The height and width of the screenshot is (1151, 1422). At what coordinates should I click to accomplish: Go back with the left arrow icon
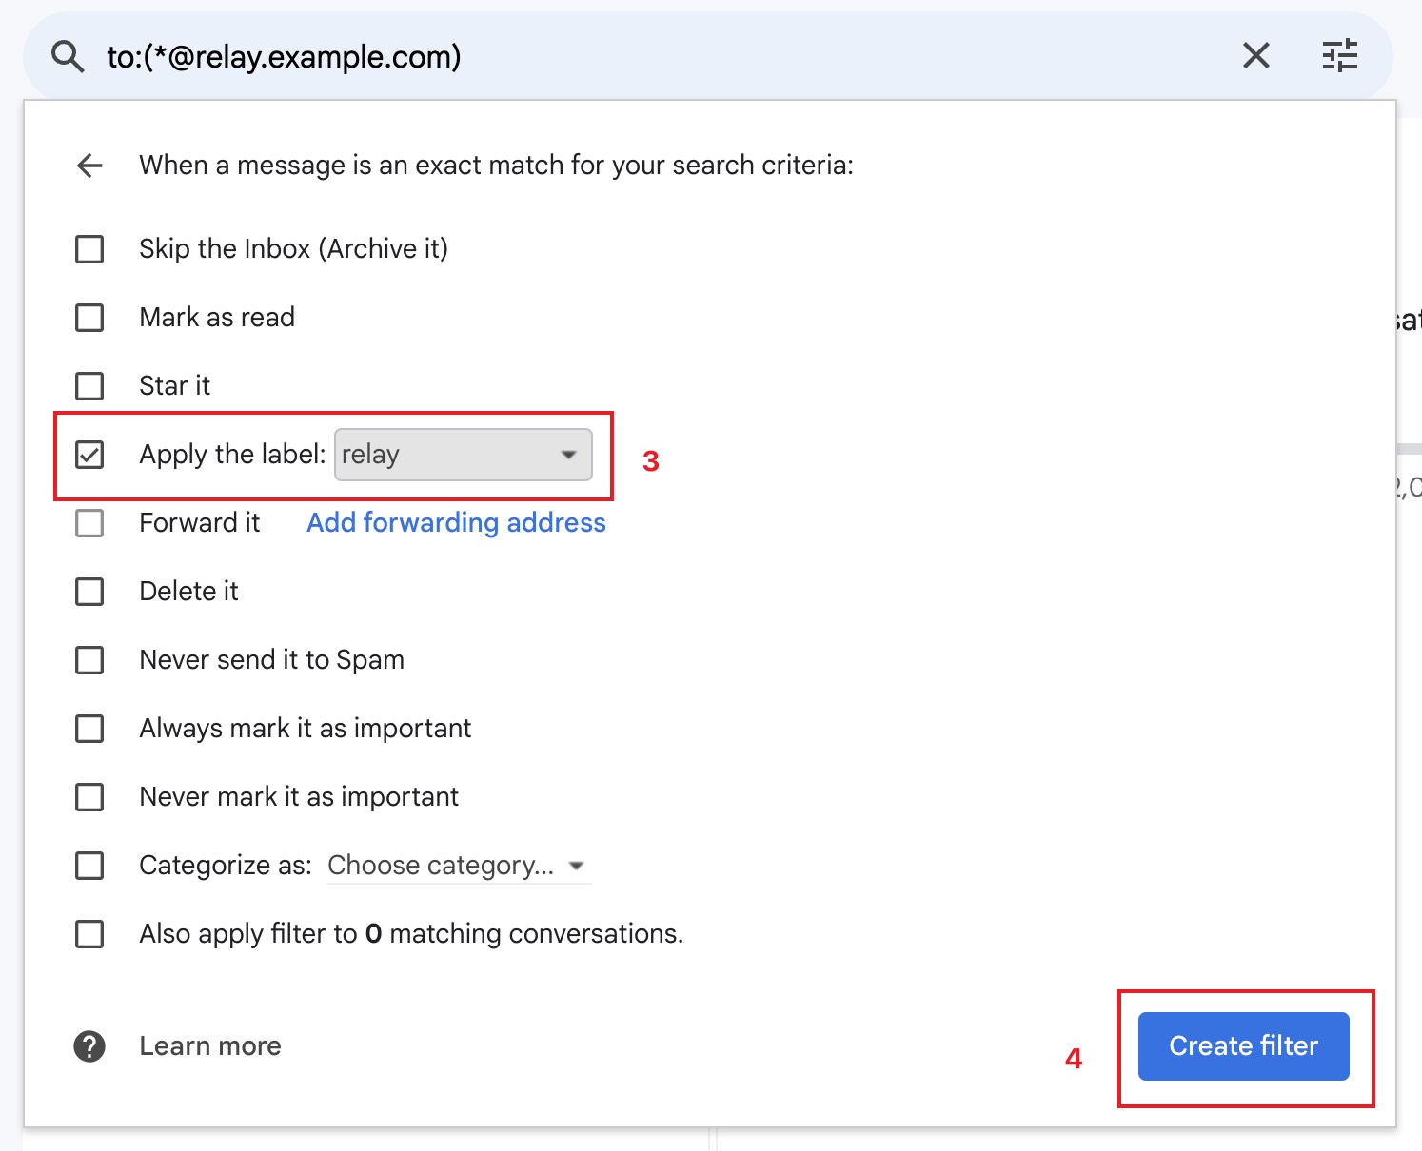pos(89,166)
